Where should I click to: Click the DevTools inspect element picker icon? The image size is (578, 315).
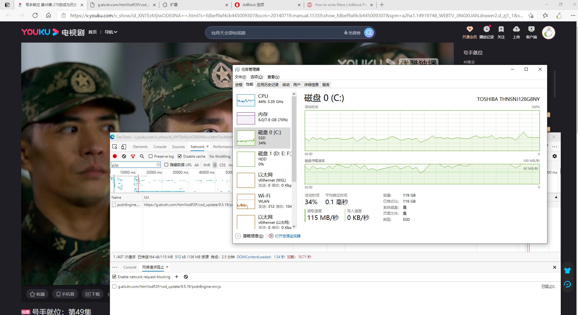coord(115,146)
